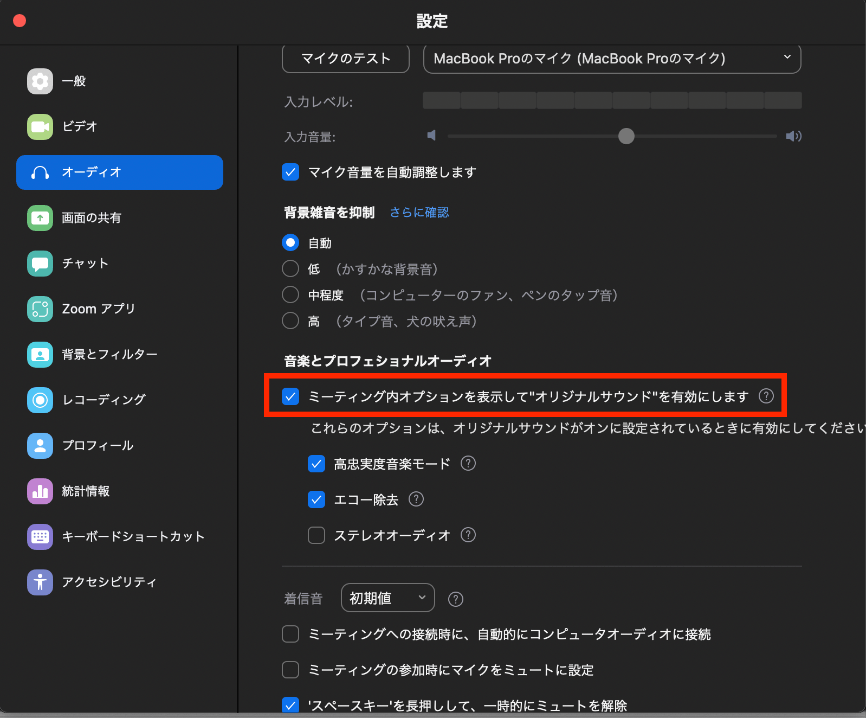
Task: Expand the MacBook Pro microphone dropdown
Action: [612, 59]
